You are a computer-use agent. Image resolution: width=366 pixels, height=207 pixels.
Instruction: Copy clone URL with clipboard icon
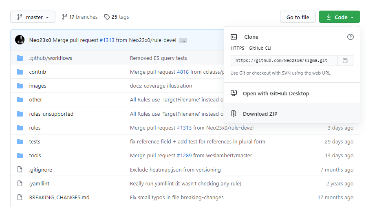345,61
